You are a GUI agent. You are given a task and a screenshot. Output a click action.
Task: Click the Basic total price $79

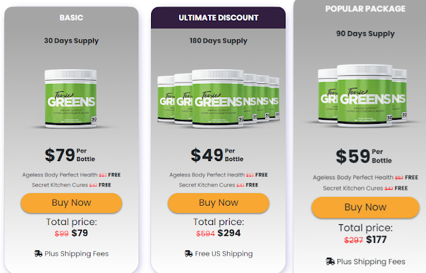pyautogui.click(x=80, y=233)
